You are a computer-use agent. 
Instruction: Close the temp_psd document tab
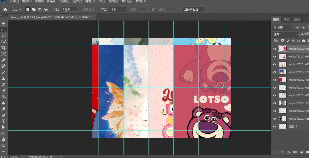(x=92, y=17)
